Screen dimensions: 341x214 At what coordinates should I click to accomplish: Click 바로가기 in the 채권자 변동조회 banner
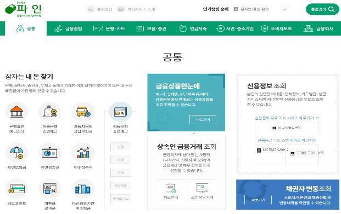tap(258, 199)
